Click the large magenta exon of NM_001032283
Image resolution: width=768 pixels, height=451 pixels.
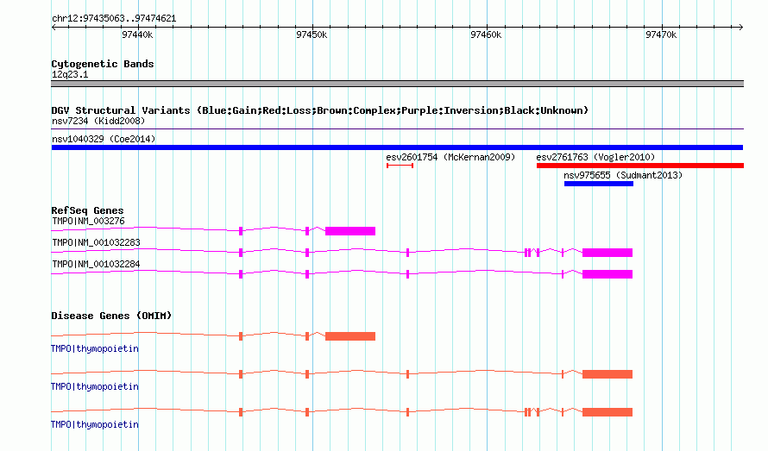607,253
